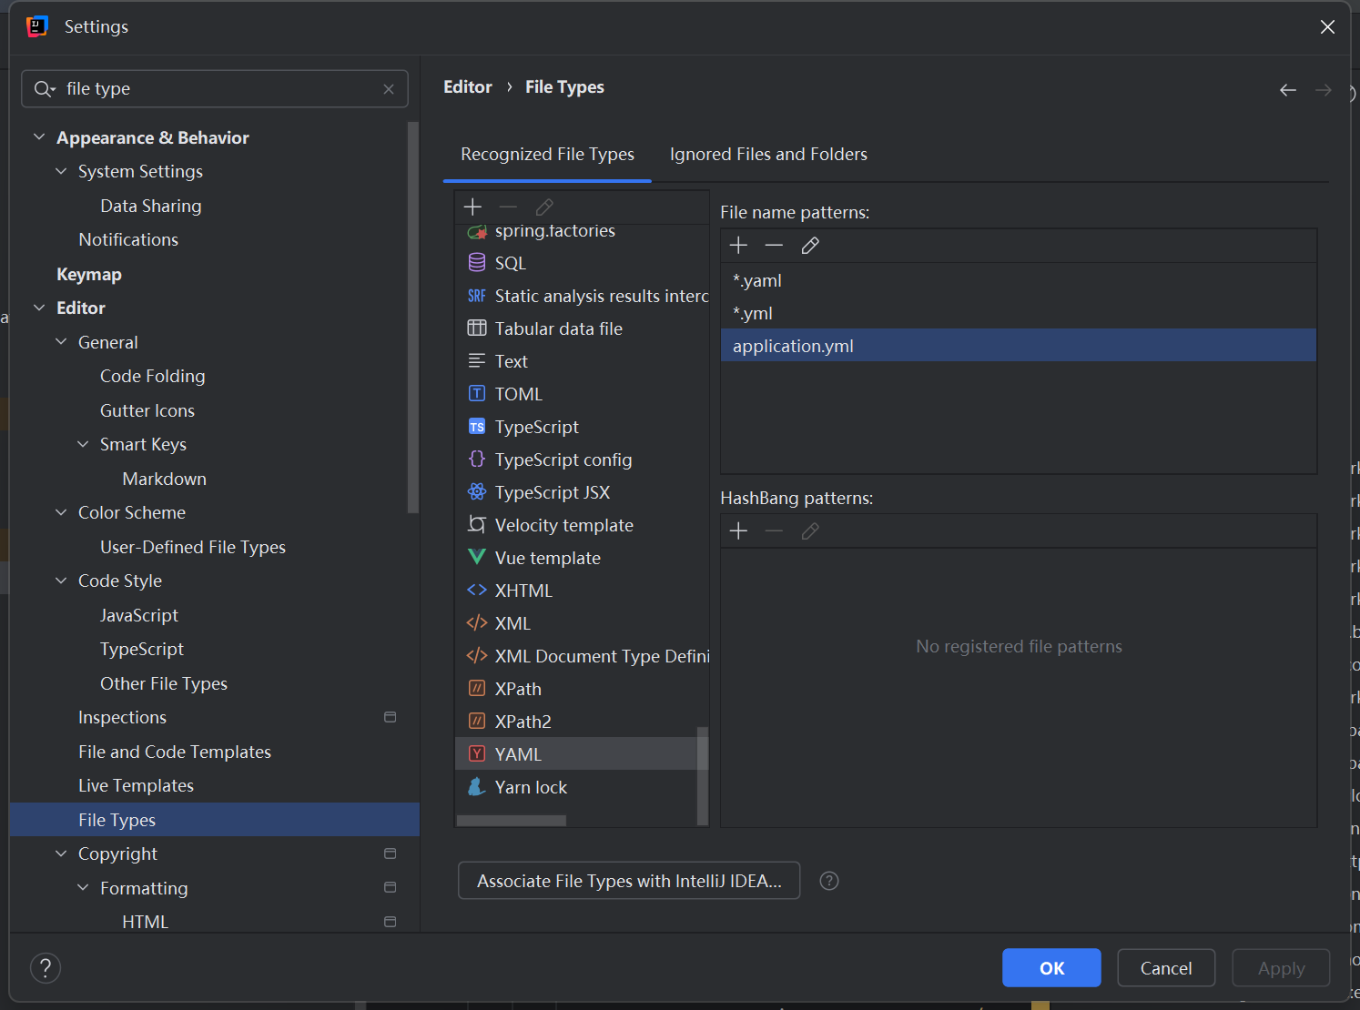Select the Vue template icon
Screen dimensions: 1360x1010
pyautogui.click(x=477, y=557)
